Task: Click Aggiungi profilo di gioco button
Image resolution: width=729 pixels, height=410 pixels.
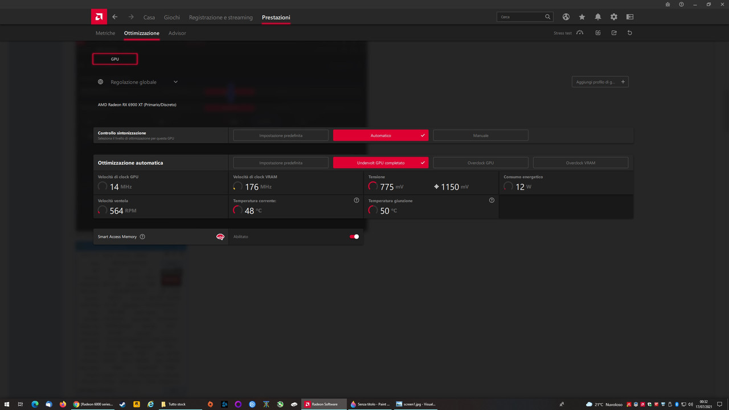Action: 600,82
